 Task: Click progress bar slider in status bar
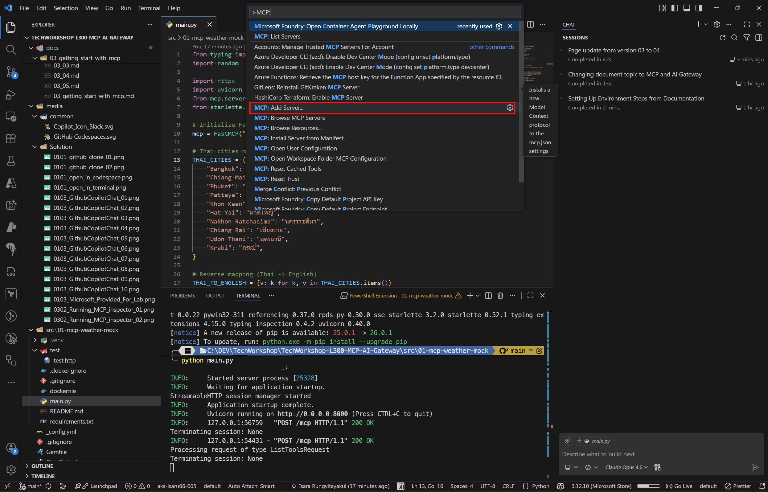click(x=648, y=486)
